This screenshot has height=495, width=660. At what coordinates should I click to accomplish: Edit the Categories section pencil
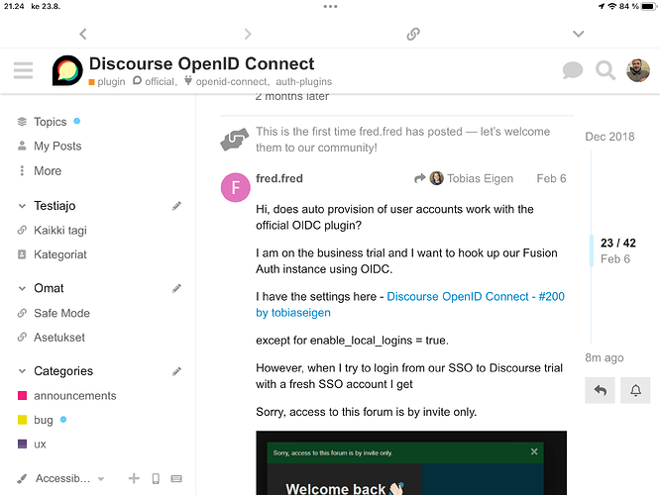[176, 371]
